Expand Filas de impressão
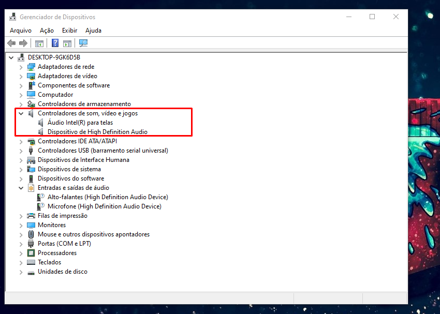This screenshot has width=440, height=314. [21, 216]
